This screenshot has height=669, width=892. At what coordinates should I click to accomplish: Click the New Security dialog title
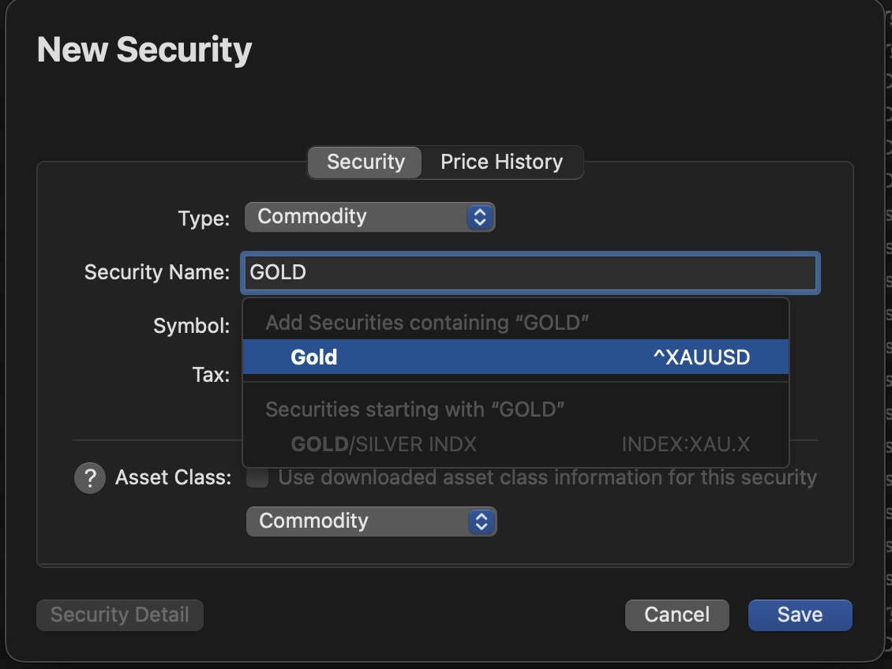pos(144,50)
